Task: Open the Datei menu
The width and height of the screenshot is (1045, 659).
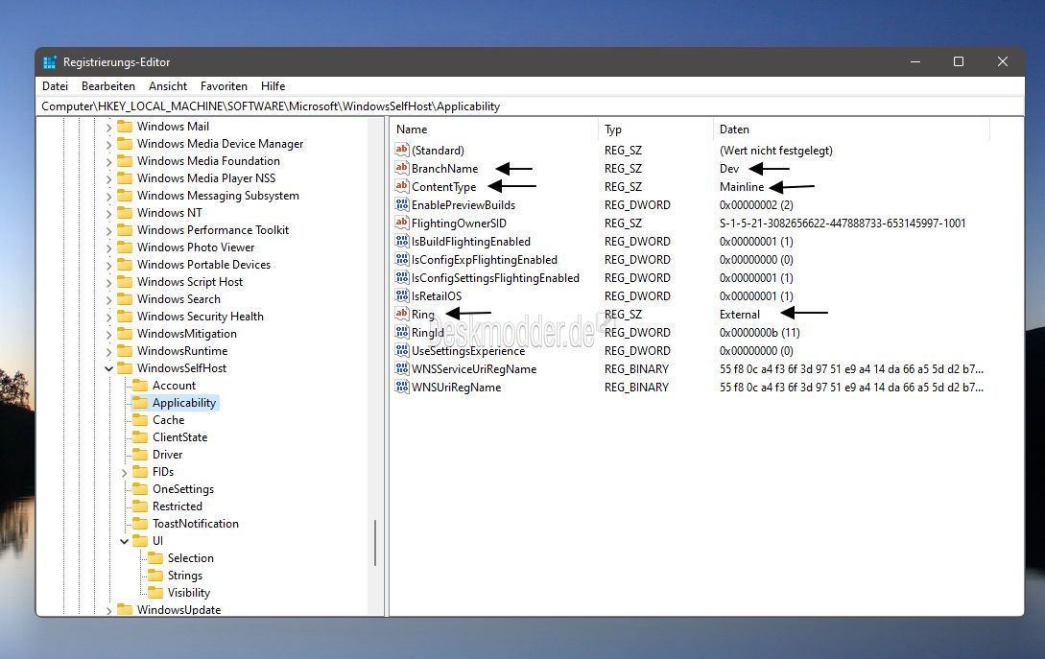Action: click(x=55, y=86)
